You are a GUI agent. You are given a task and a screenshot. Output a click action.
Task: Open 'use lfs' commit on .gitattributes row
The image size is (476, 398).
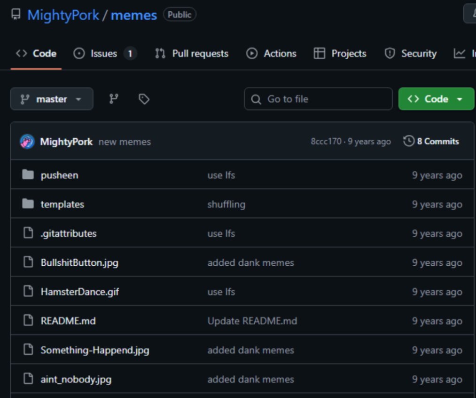[221, 233]
